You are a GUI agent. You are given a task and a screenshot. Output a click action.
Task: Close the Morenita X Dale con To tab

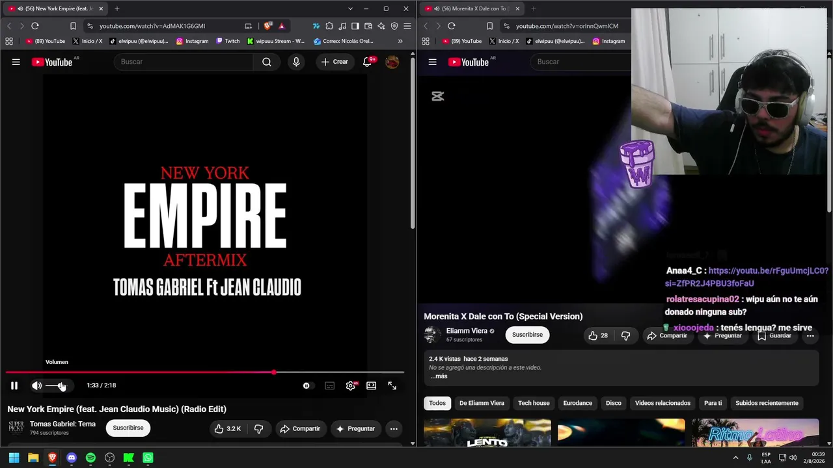click(x=517, y=8)
